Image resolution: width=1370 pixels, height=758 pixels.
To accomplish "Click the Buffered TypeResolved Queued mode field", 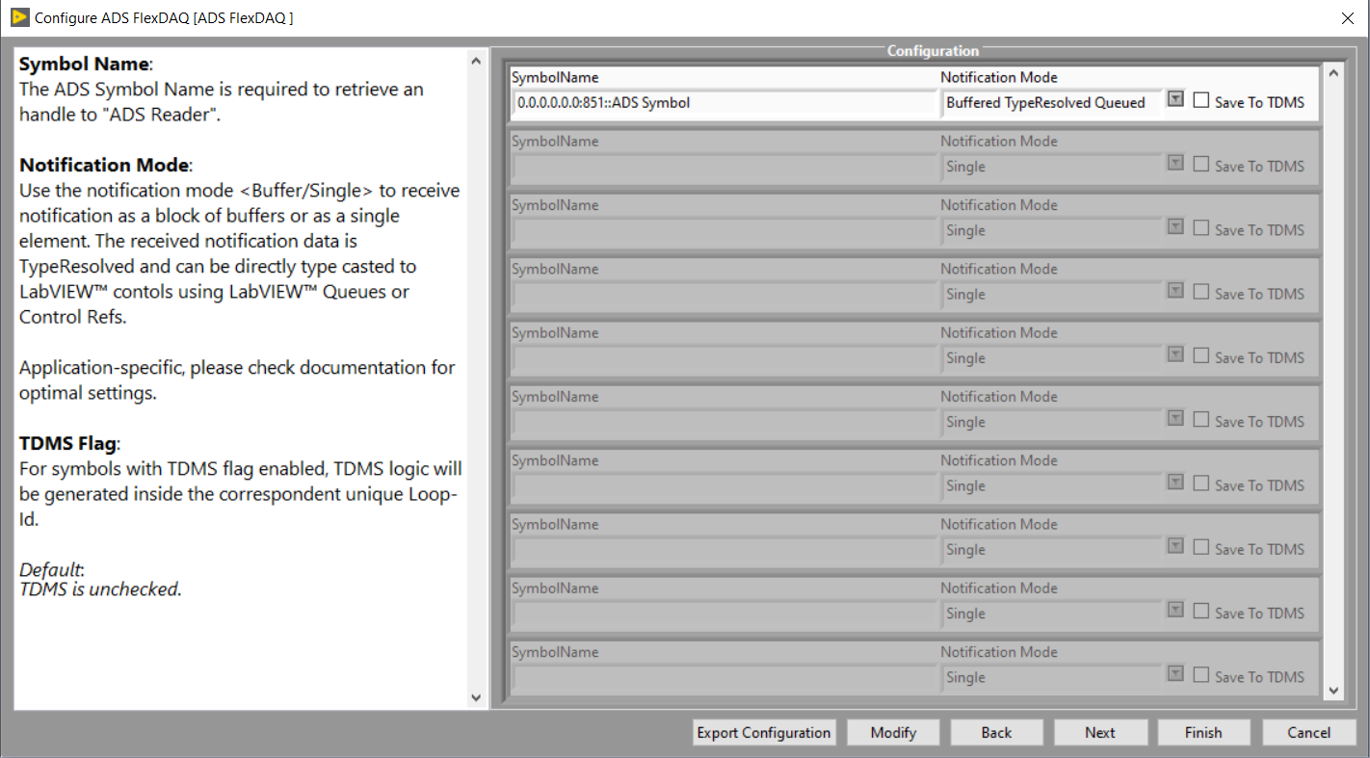I will coord(1052,103).
